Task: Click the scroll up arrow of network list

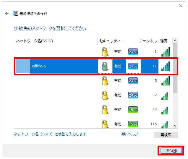Action: pyautogui.click(x=175, y=40)
